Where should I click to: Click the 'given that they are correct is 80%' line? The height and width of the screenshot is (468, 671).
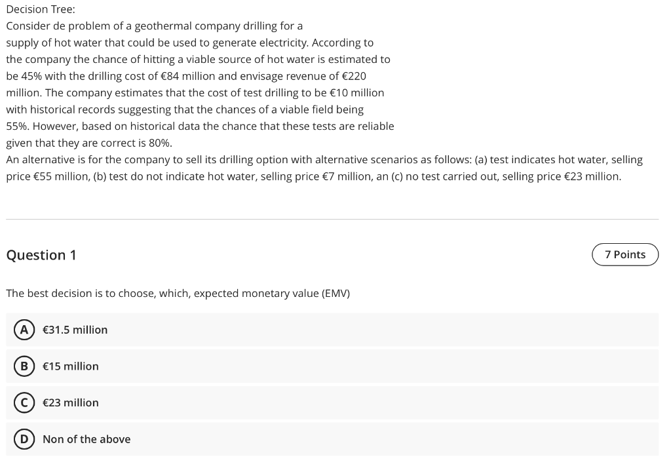pyautogui.click(x=89, y=143)
